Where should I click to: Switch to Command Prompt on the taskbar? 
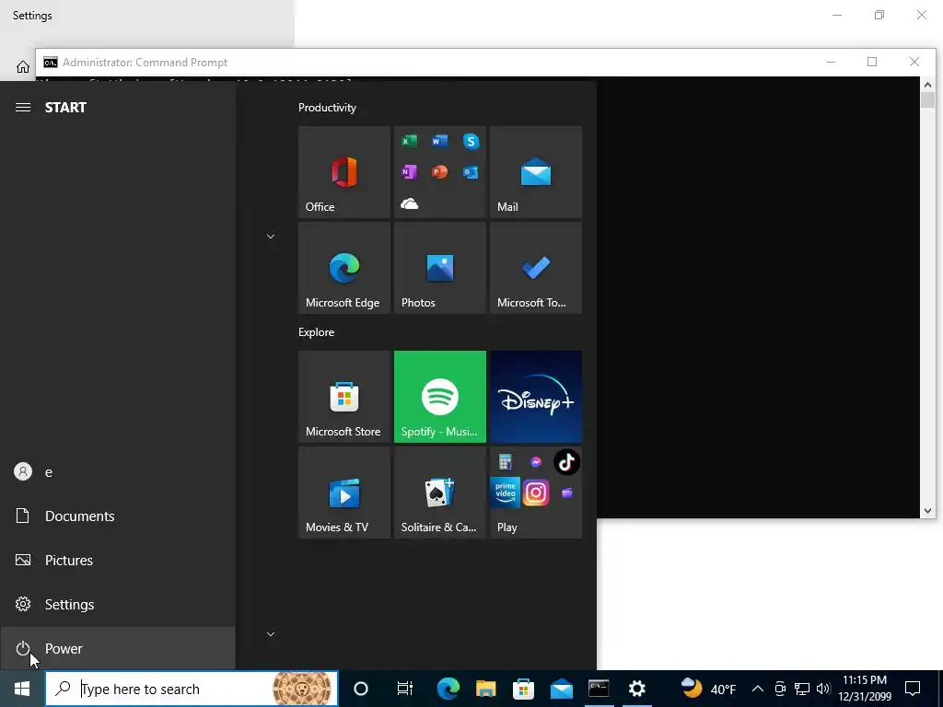[x=599, y=689]
